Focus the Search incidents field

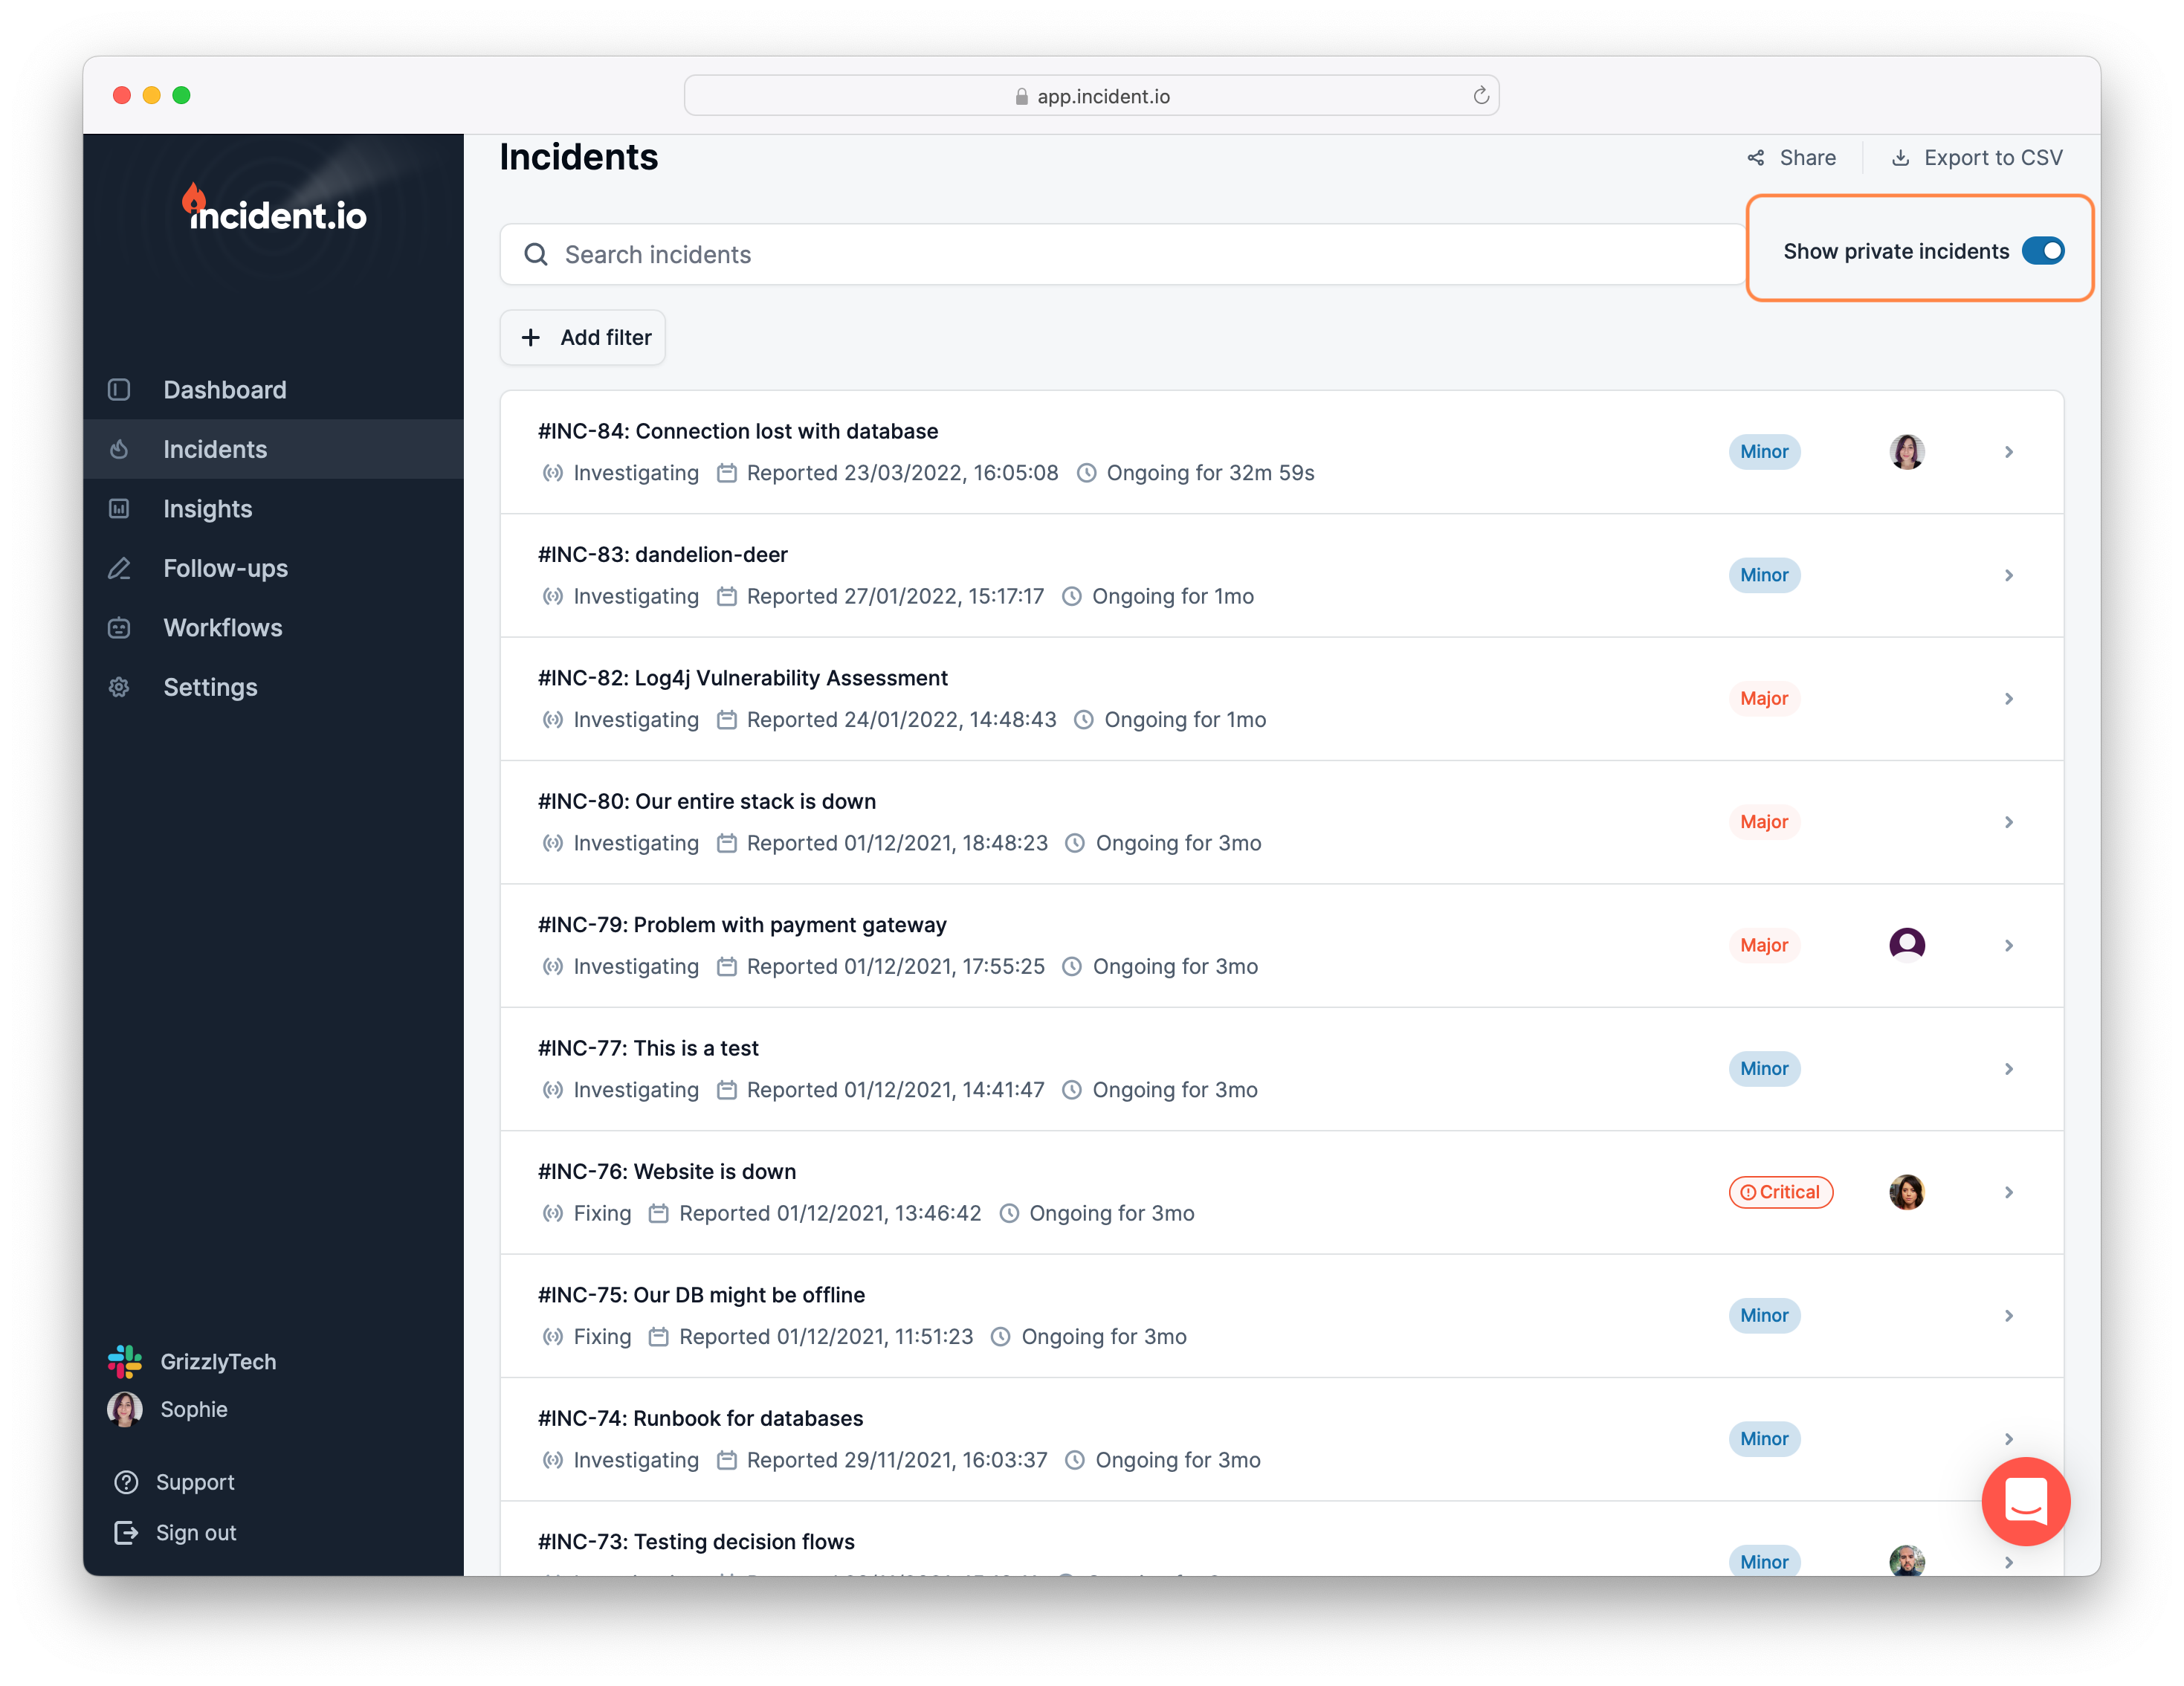pos(1120,255)
